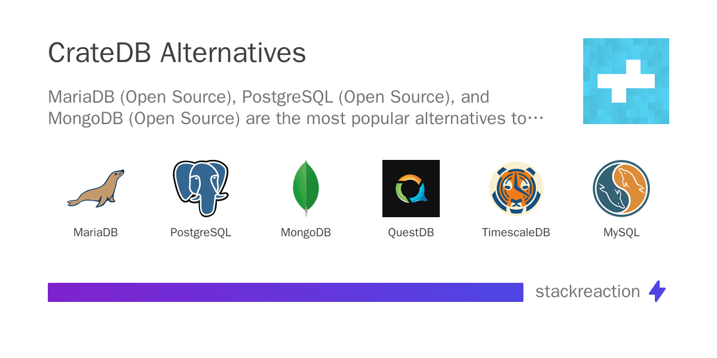Choose the TimescaleDB tiger icon

click(516, 189)
